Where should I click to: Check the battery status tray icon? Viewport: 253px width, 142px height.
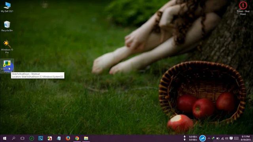point(218,138)
